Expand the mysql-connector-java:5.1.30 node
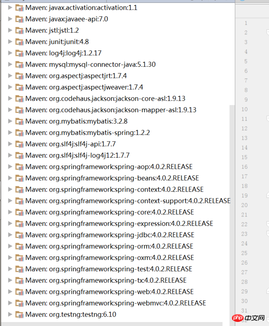Screen dimensions: 269x326 point(10,64)
